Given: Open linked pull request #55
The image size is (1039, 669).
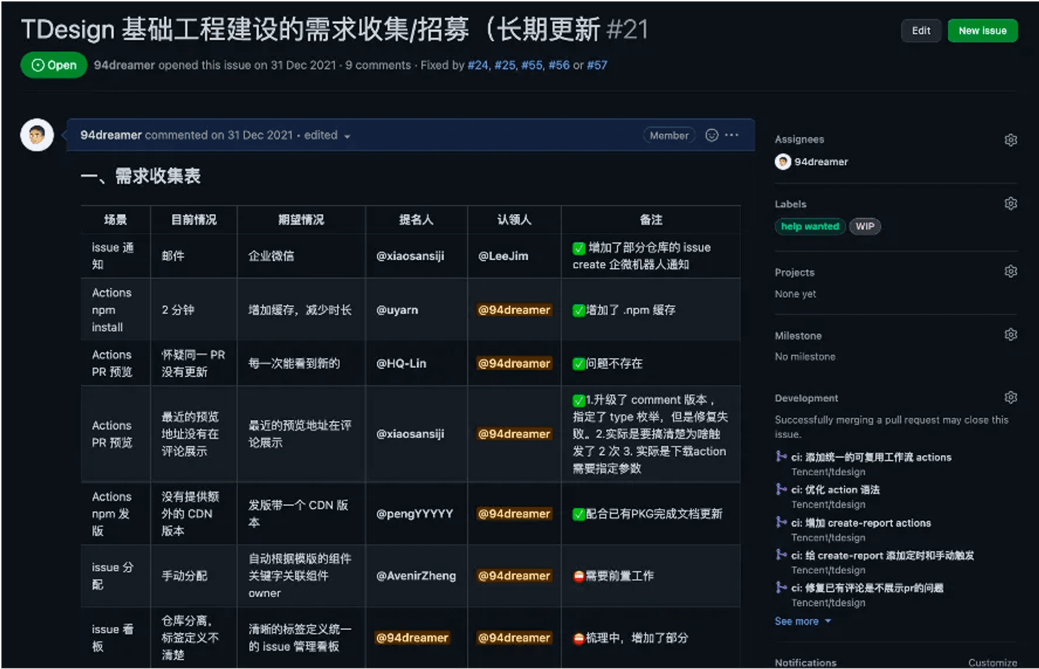Looking at the screenshot, I should 532,65.
